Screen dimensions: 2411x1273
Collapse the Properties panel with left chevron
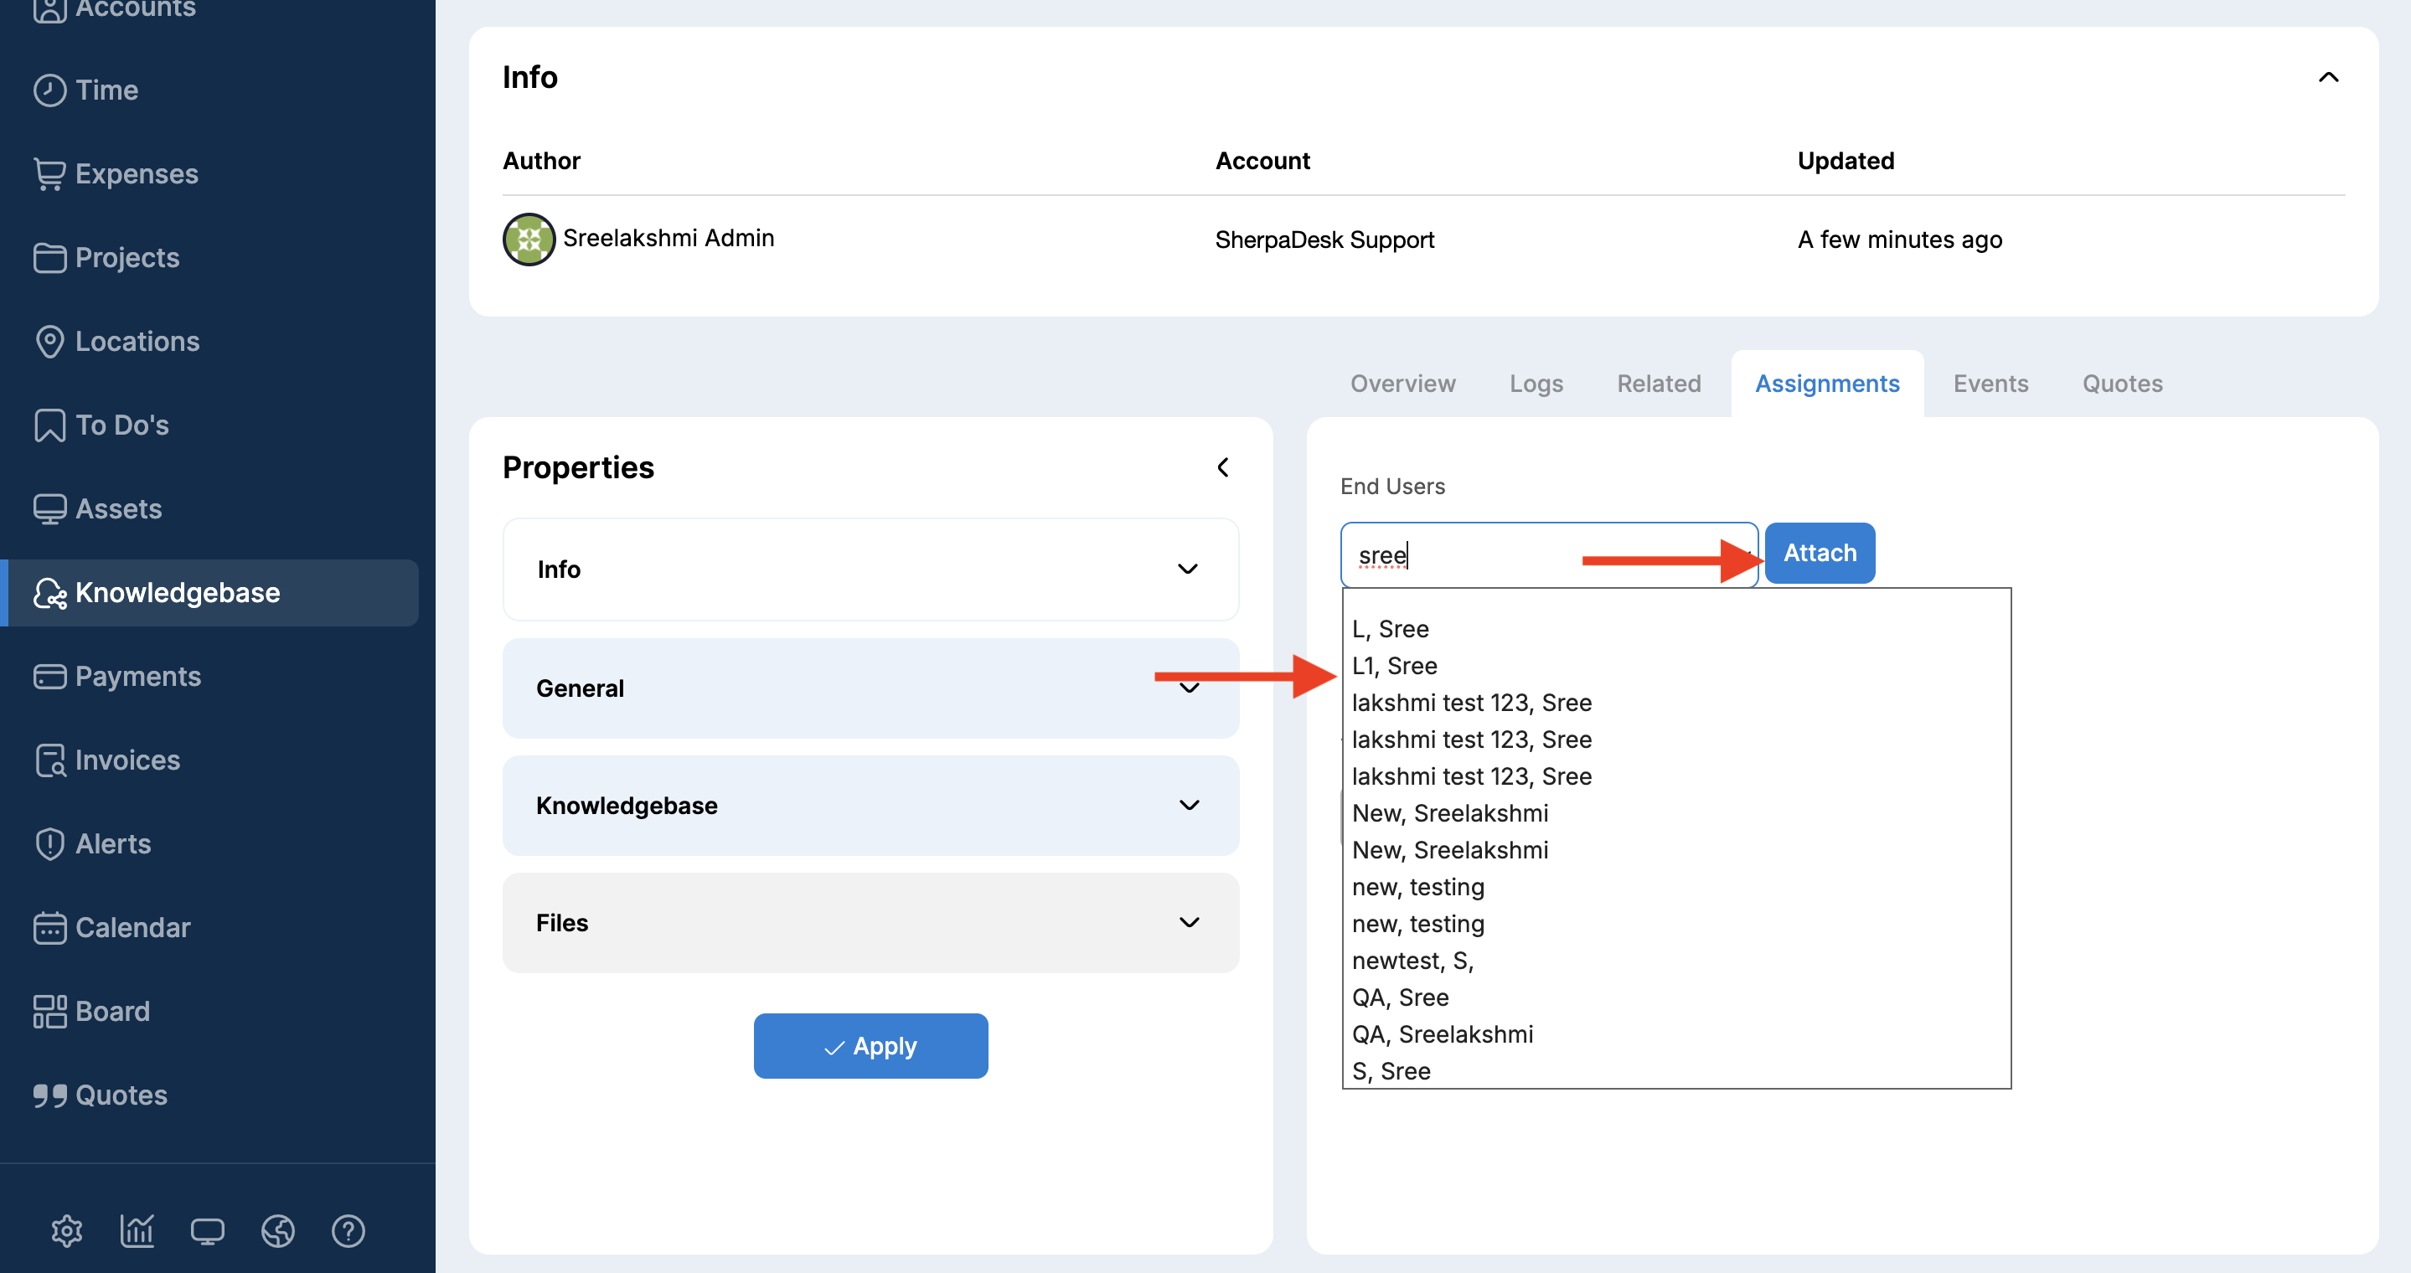click(x=1222, y=467)
